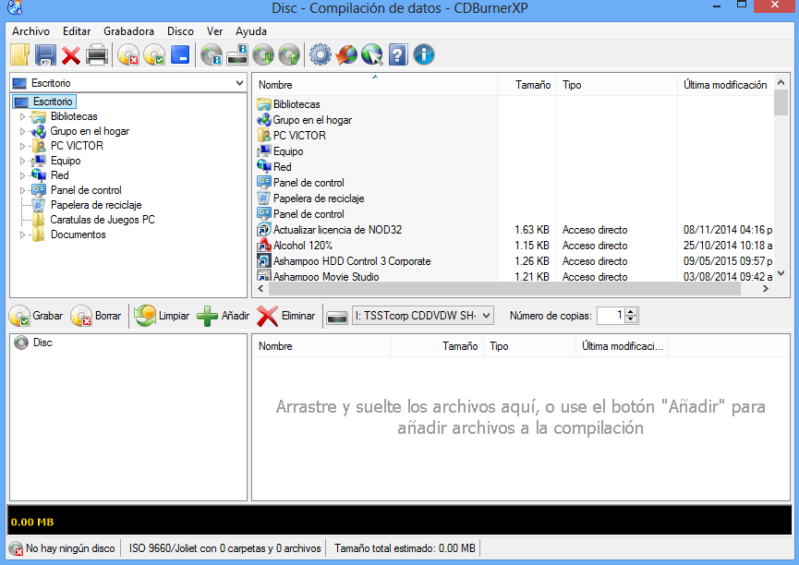Open the Escritorio location dropdown above the tree
799x565 pixels.
click(x=240, y=82)
